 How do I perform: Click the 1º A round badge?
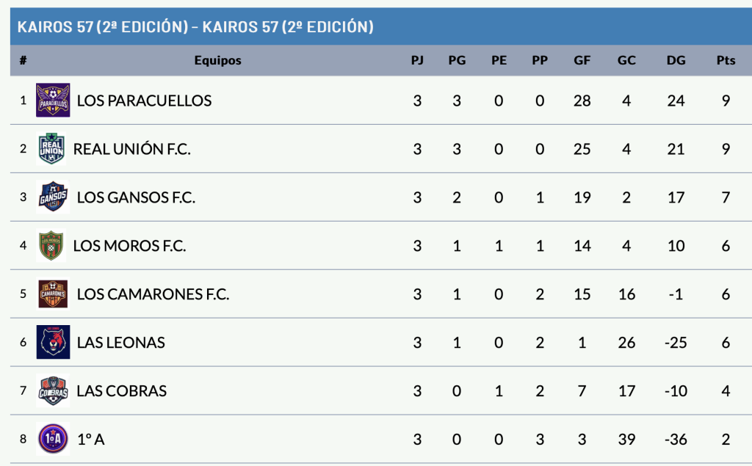(53, 440)
